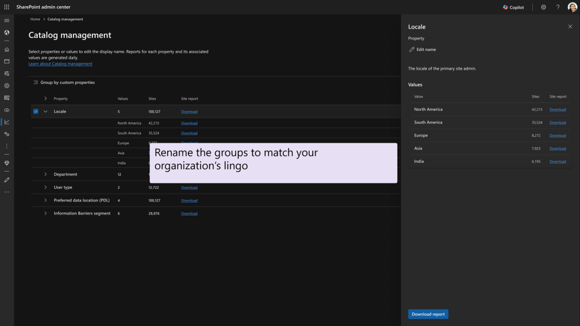Open the Learn about Catalog management link
The height and width of the screenshot is (326, 580).
60,63
